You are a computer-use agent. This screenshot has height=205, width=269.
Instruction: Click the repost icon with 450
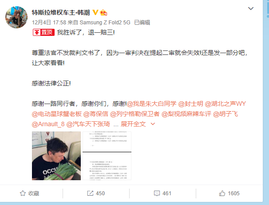(90, 193)
